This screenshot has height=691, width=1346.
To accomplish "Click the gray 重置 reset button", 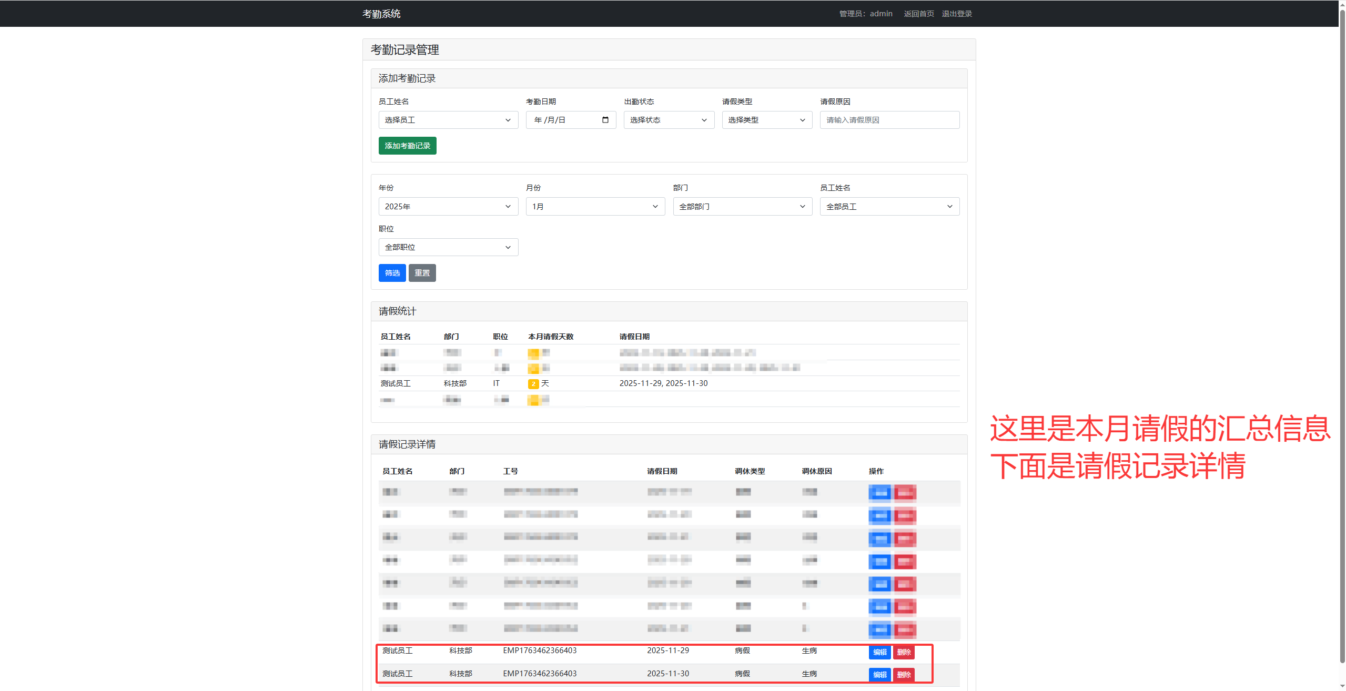I will pyautogui.click(x=422, y=273).
